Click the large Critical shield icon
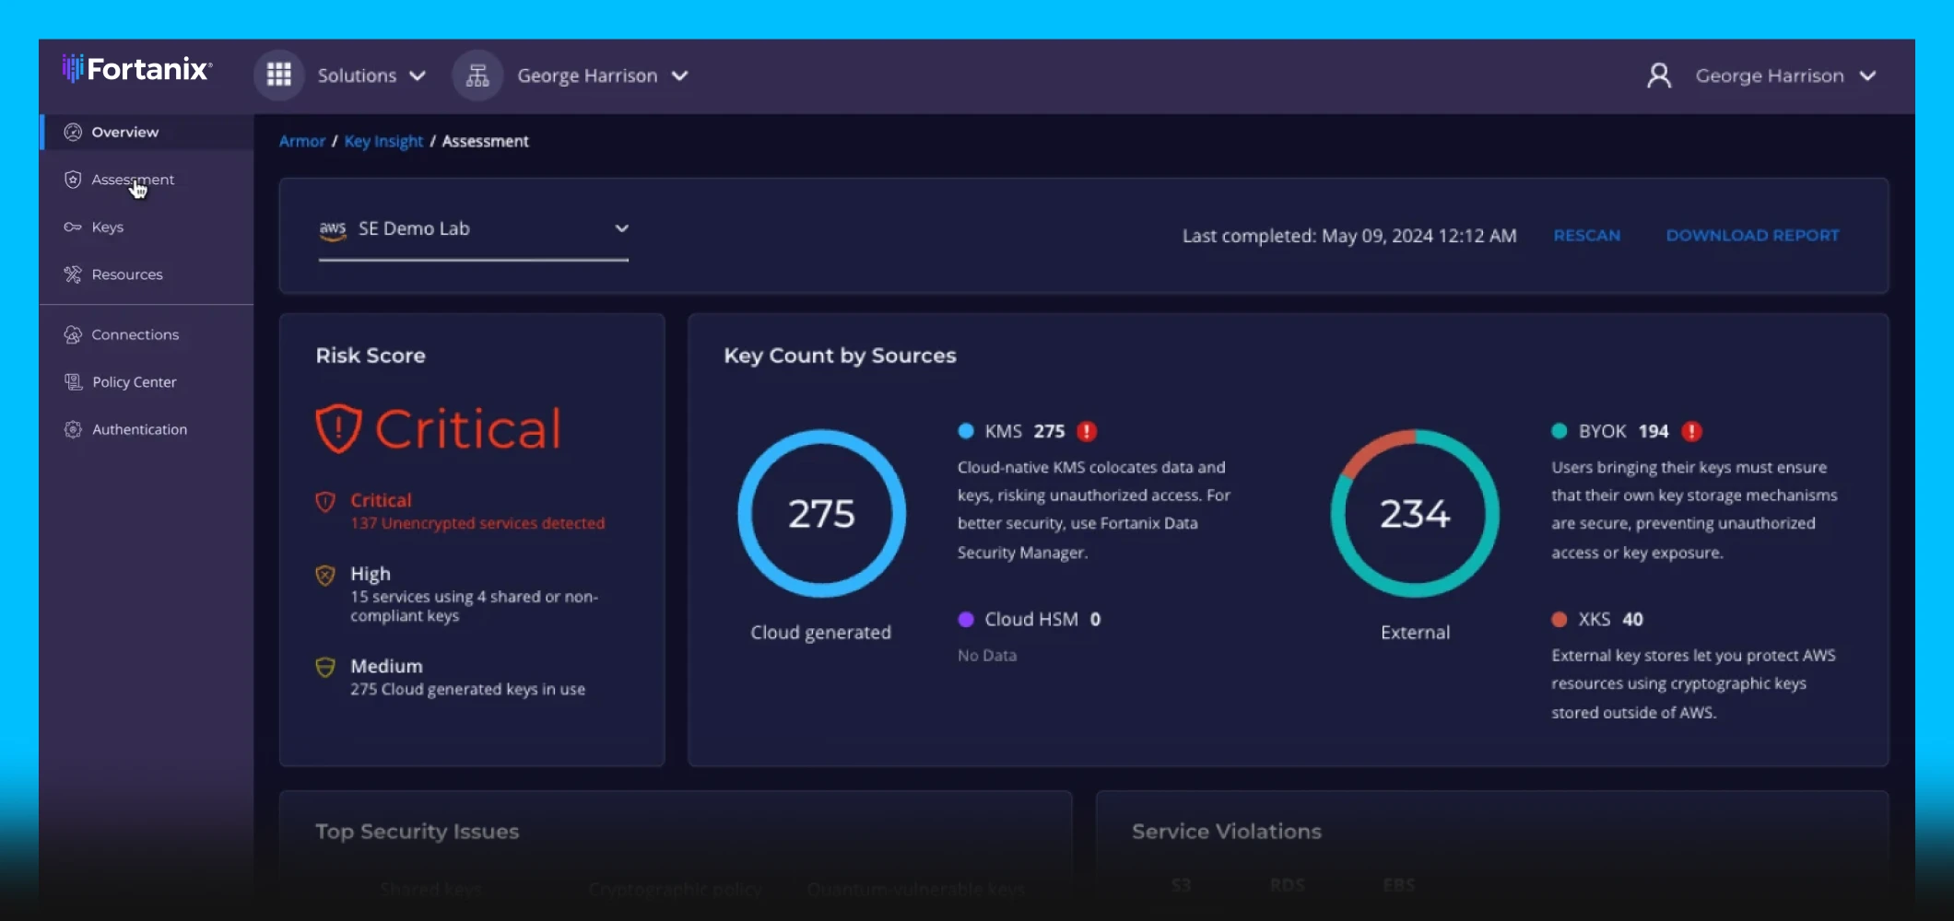 [338, 428]
